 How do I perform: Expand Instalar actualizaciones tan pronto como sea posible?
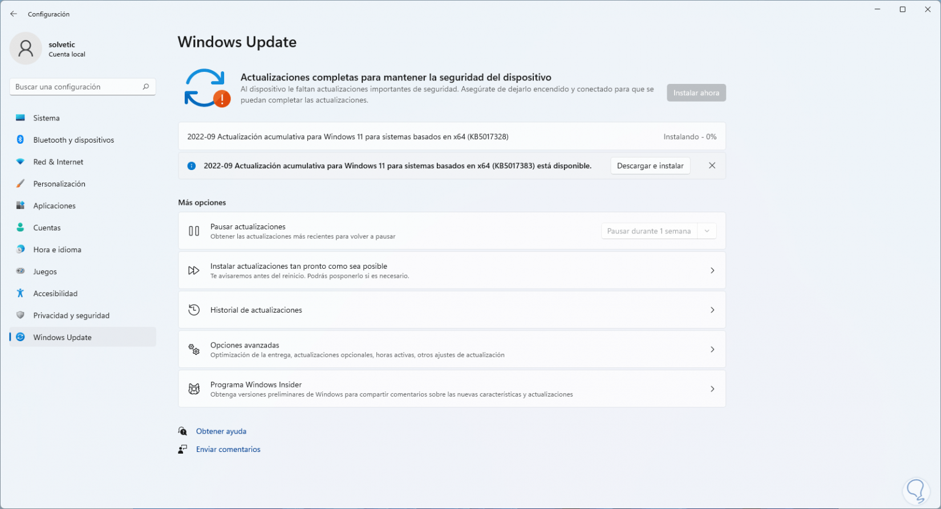tap(712, 270)
